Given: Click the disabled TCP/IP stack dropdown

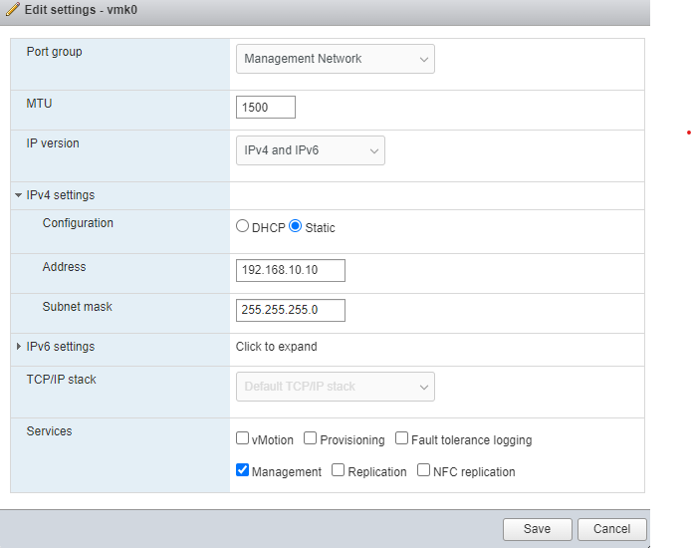Looking at the screenshot, I should coord(336,387).
